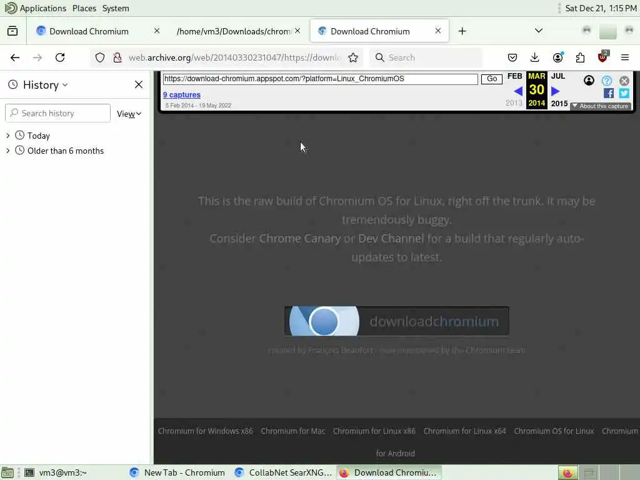
Task: Switch to the /home/vm3/Downloads tab
Action: coord(234,31)
